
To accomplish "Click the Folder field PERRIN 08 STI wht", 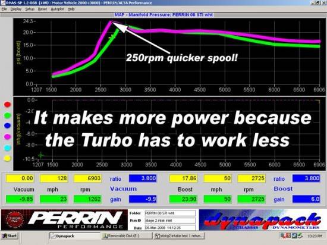I will coord(170,213).
